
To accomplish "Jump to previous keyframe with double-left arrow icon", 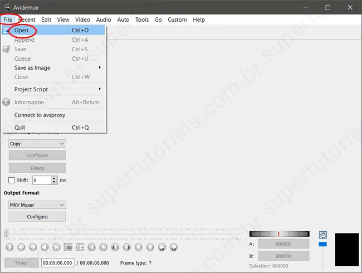I will point(45,247).
